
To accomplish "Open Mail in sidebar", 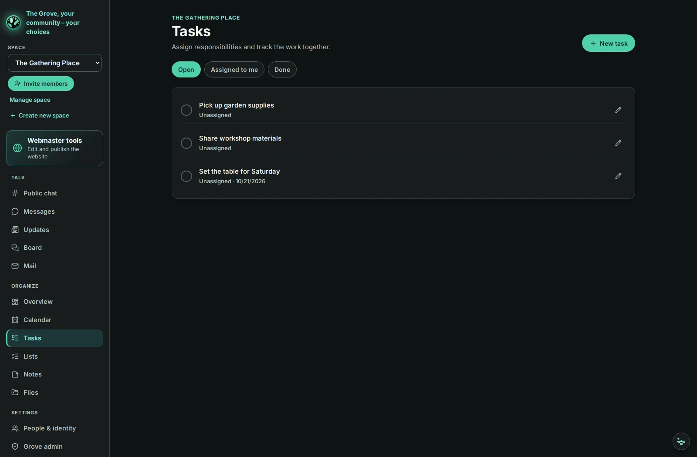I will click(54, 266).
